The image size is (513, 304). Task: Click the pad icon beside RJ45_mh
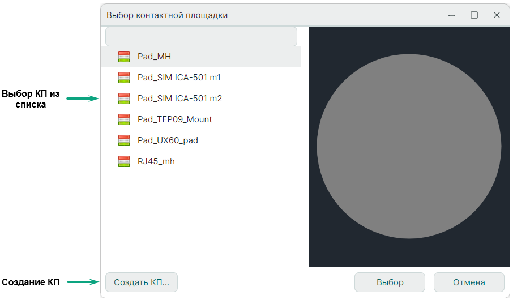[x=124, y=161]
